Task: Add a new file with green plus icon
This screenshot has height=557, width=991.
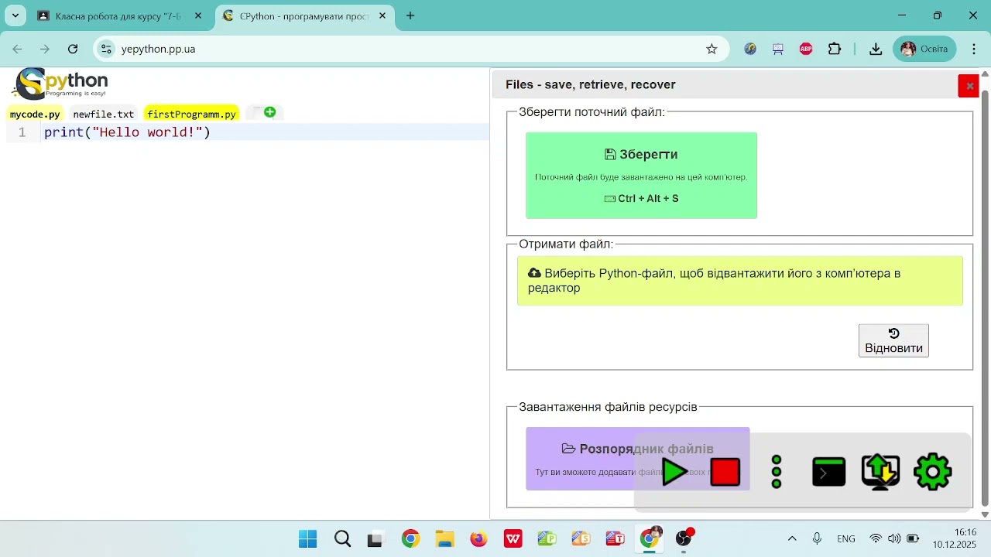Action: pyautogui.click(x=269, y=112)
